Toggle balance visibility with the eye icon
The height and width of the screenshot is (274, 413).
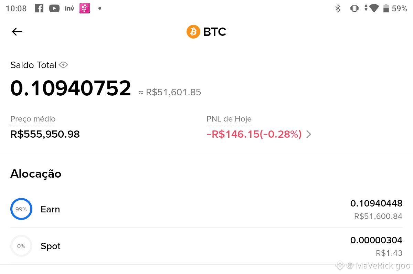(x=64, y=65)
